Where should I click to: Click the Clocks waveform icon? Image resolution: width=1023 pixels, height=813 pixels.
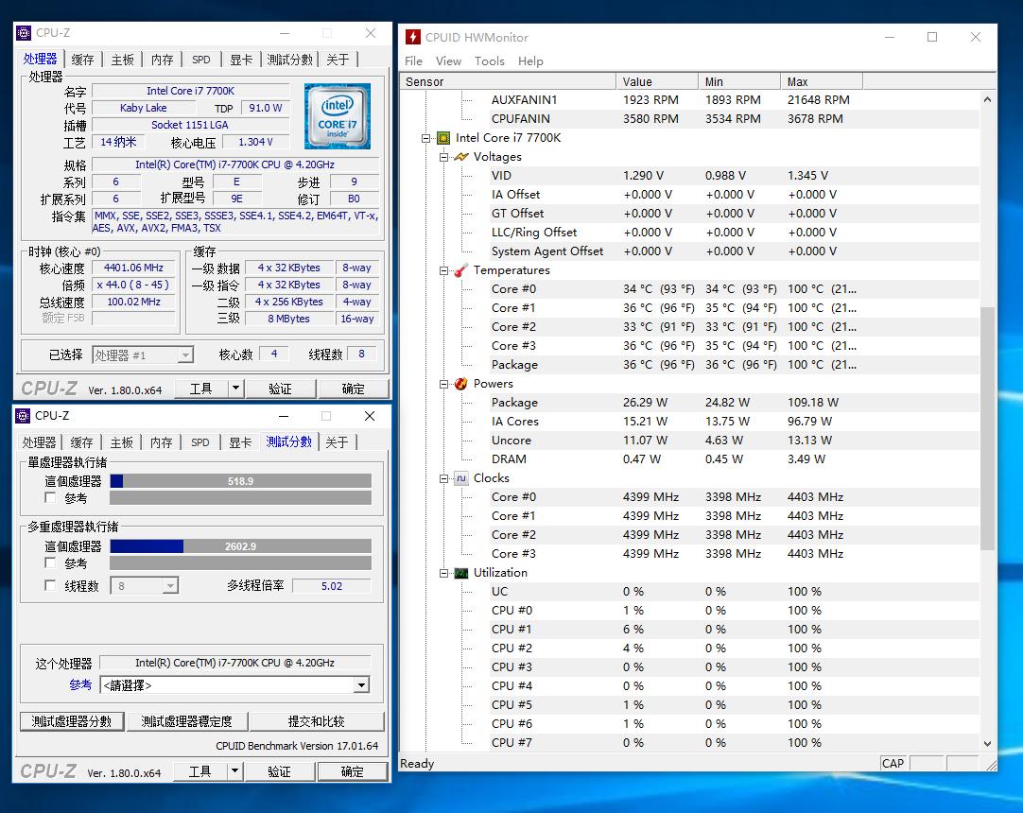pos(460,478)
